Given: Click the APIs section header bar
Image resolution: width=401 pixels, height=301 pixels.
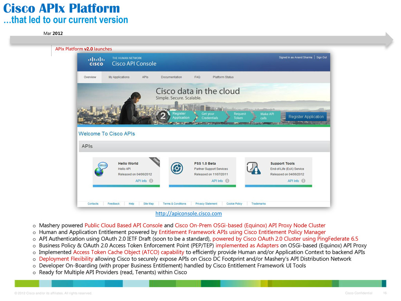Looking at the screenshot, I should [x=204, y=147].
